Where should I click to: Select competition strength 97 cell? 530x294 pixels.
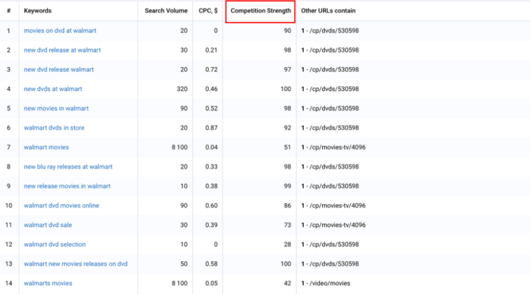[x=287, y=69]
